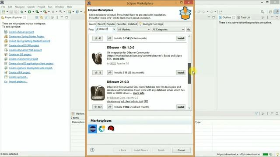
Task: Open more info link for DBeaver 21.0.3
Action: 139,93
